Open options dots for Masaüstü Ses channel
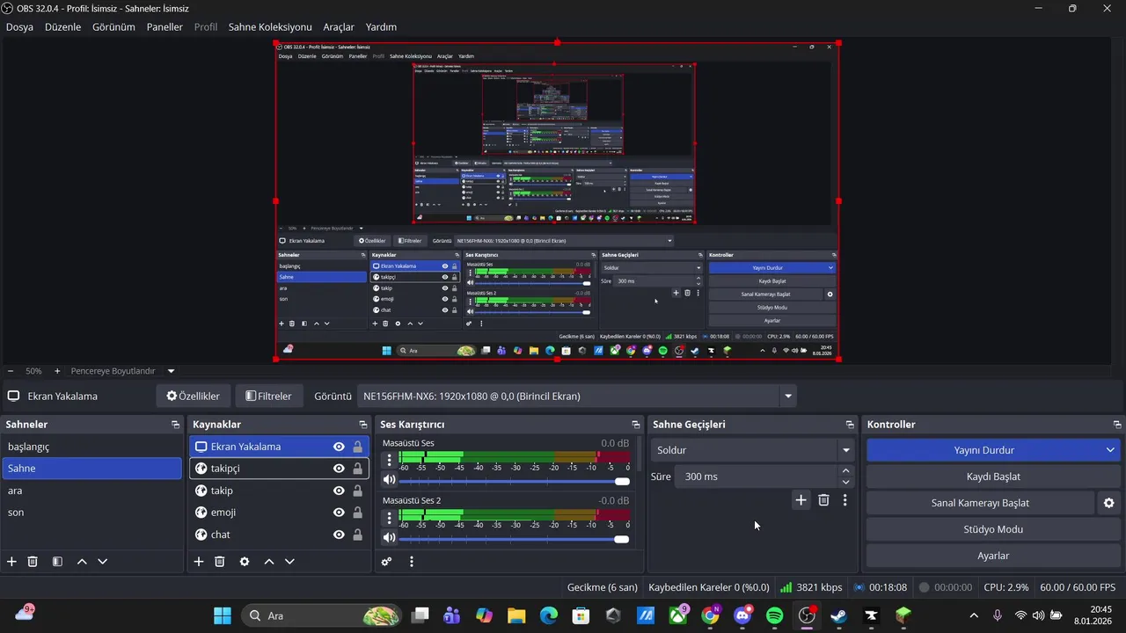 pyautogui.click(x=390, y=459)
